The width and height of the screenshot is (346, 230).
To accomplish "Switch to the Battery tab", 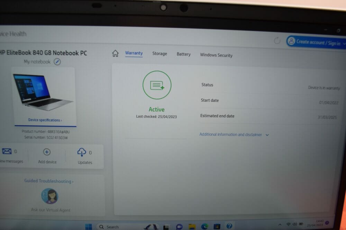I will click(x=184, y=54).
